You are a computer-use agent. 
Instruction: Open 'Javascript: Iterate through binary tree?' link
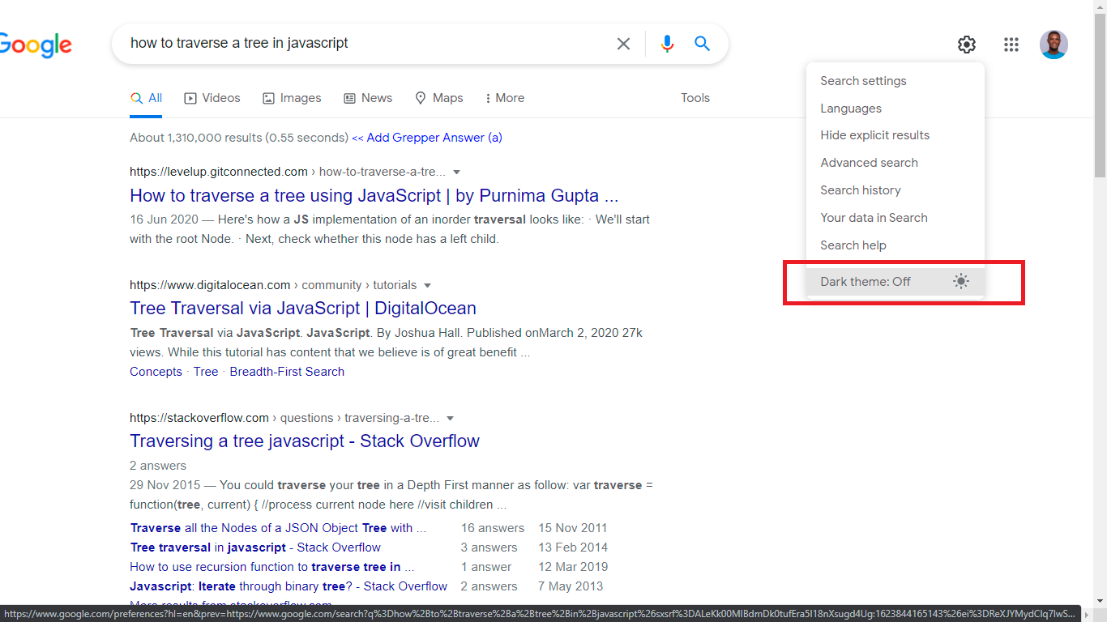tap(289, 586)
